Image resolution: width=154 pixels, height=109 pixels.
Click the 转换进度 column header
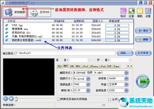(117, 21)
